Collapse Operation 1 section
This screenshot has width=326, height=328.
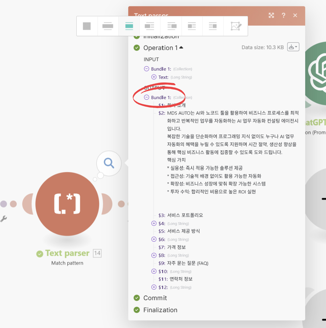pyautogui.click(x=181, y=48)
